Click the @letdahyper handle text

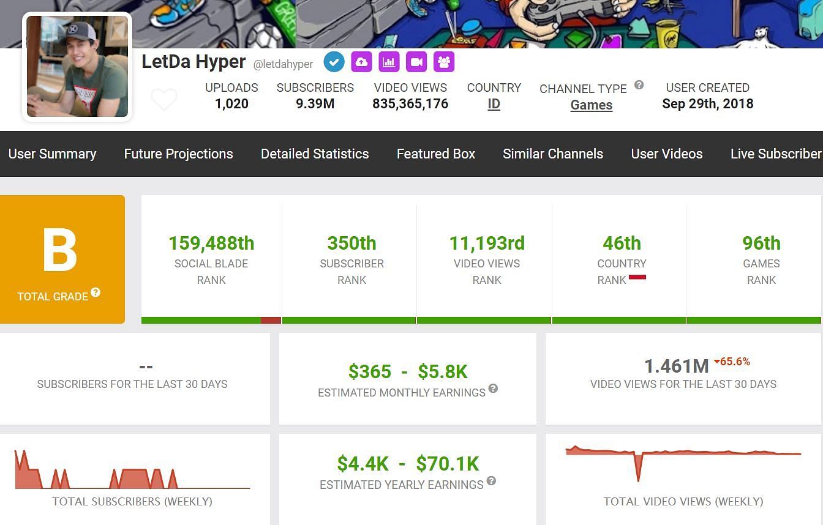tap(283, 64)
